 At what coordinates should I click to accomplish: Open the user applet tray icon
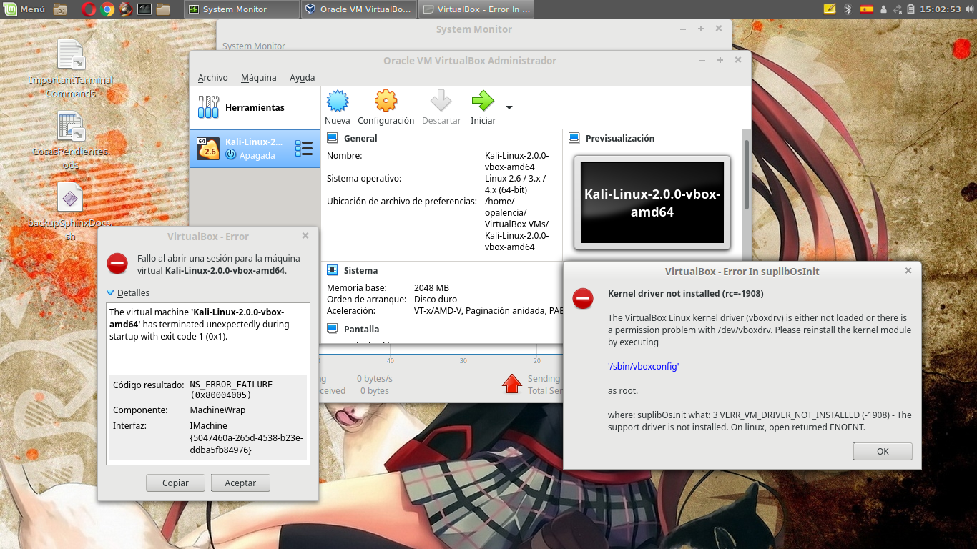884,9
